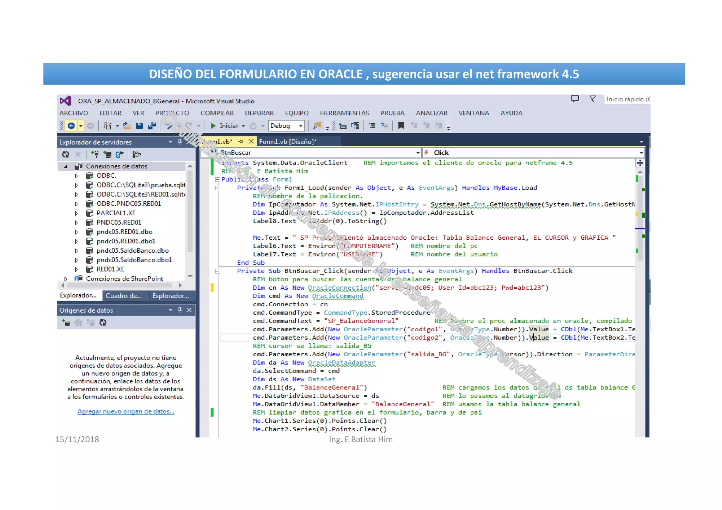
Task: Pin the Form1.vb editor tab
Action: pos(241,142)
